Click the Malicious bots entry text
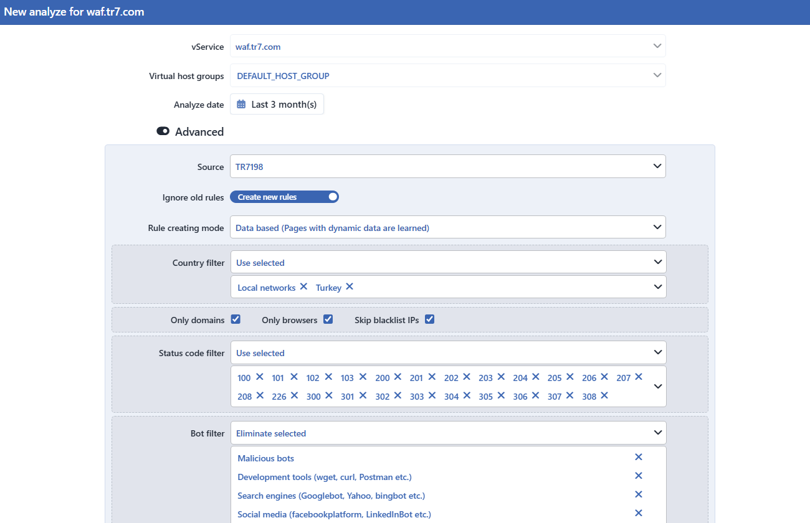The height and width of the screenshot is (523, 810). pyautogui.click(x=265, y=458)
